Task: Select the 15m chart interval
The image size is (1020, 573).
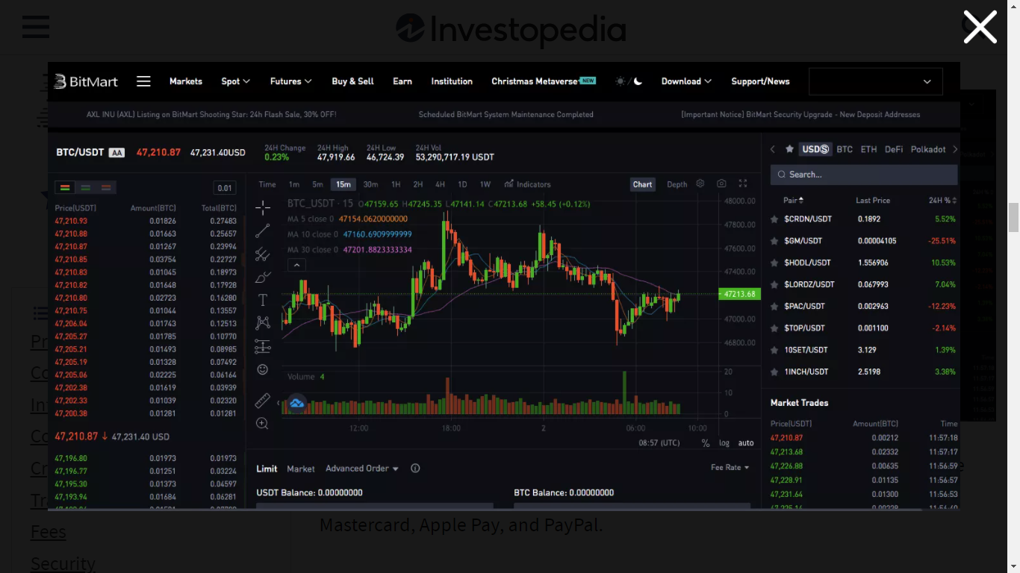Action: pos(343,184)
